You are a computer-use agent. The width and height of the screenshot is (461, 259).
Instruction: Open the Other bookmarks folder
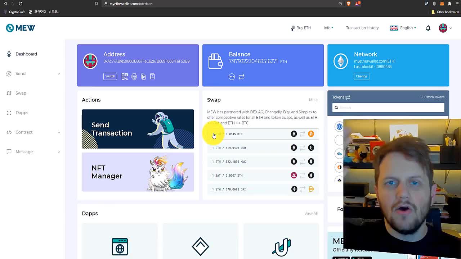(445, 12)
